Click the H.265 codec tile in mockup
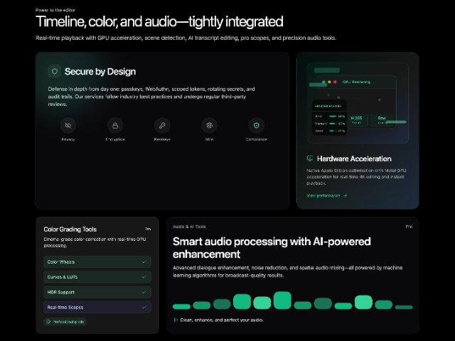This screenshot has height=341, width=455. point(356,120)
